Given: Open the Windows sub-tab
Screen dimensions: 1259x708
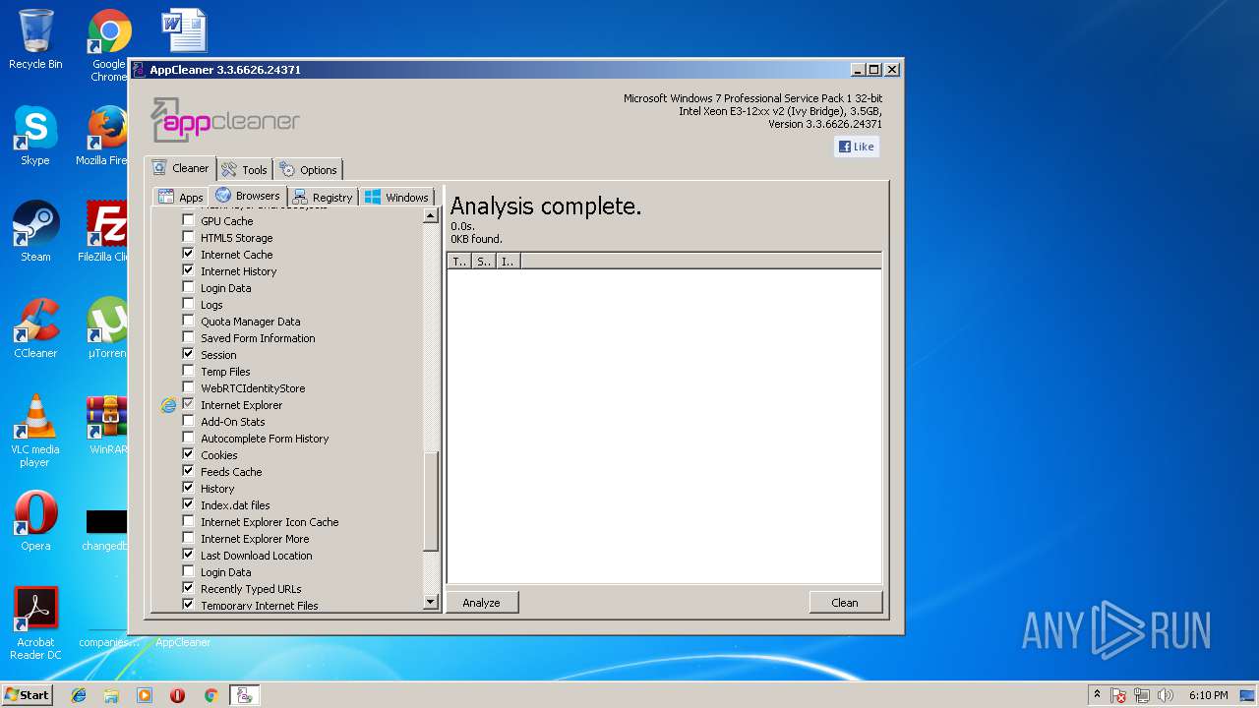Looking at the screenshot, I should (x=396, y=198).
